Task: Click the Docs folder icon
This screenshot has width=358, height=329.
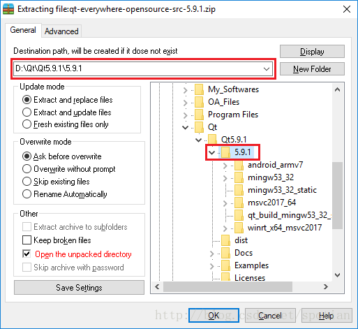Action: pos(225,253)
